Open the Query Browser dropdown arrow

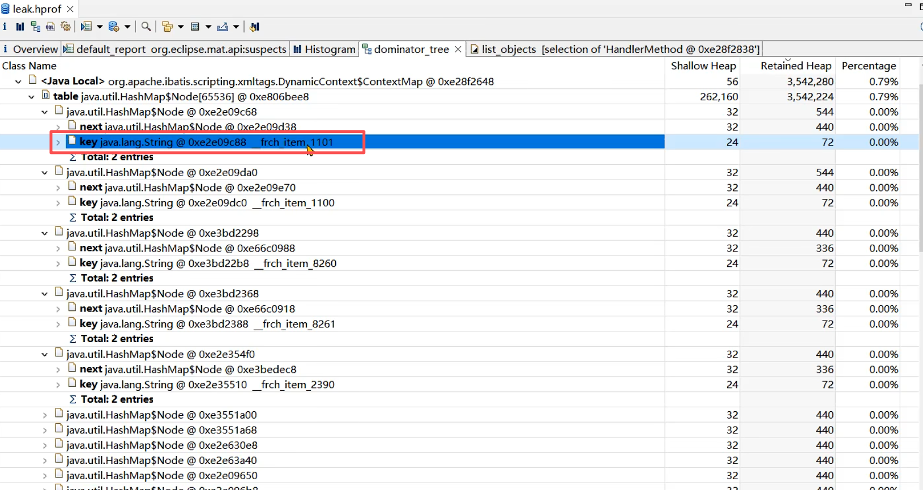(127, 27)
